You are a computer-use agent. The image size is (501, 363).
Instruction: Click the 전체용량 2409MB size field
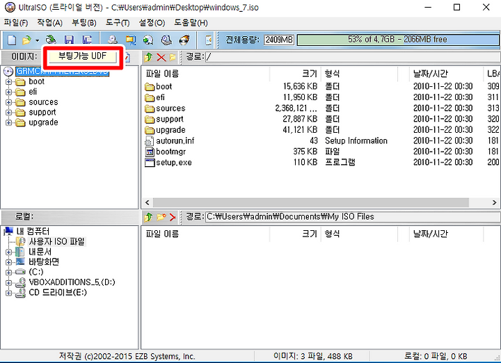click(279, 40)
